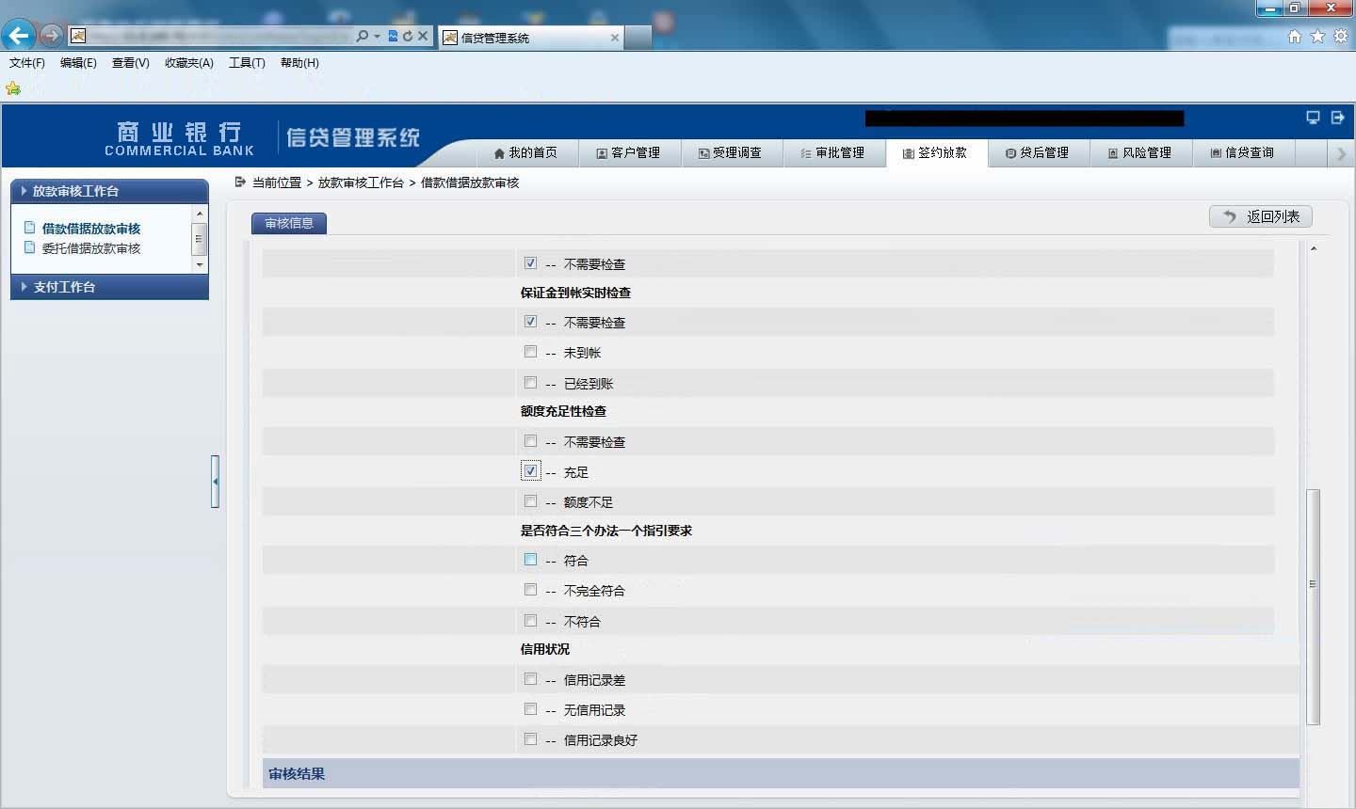Click the browser address bar field

(x=219, y=36)
